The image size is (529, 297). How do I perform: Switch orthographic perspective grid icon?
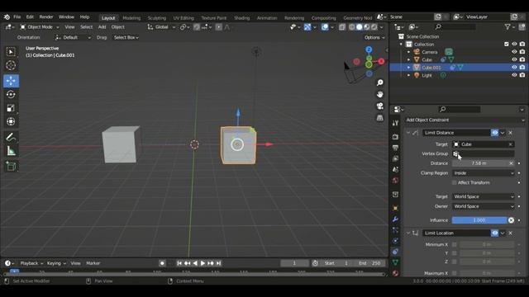click(x=380, y=118)
